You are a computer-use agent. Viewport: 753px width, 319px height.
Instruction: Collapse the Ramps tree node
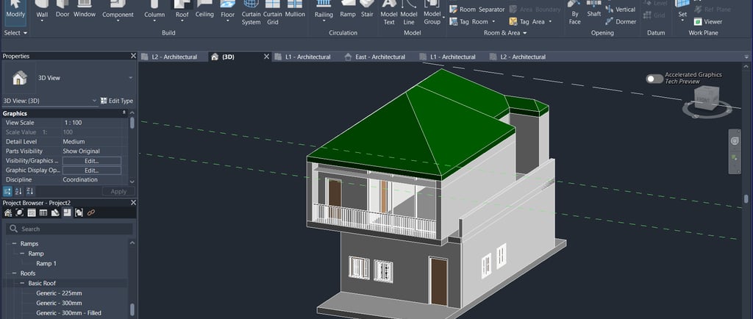14,243
